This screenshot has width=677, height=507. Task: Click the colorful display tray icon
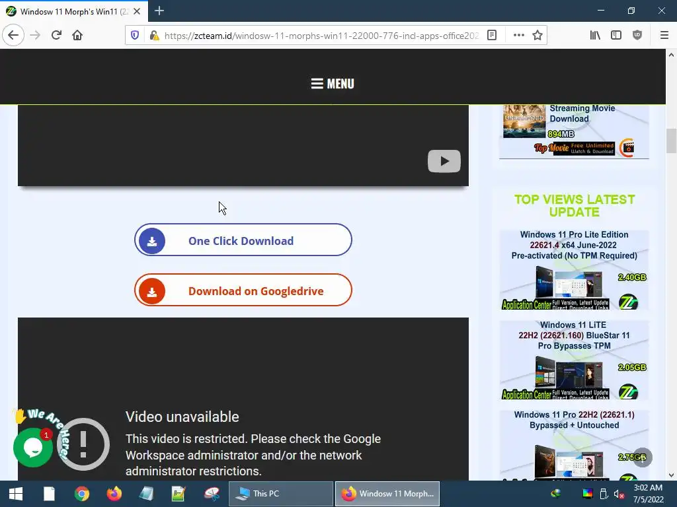tap(588, 494)
